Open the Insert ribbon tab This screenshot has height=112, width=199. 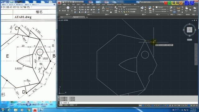pyautogui.click(x=69, y=4)
